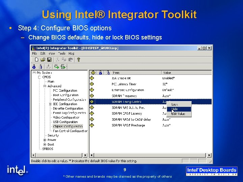Select USB Configuration in the tree
This screenshot has width=243, height=182.
(x=65, y=122)
